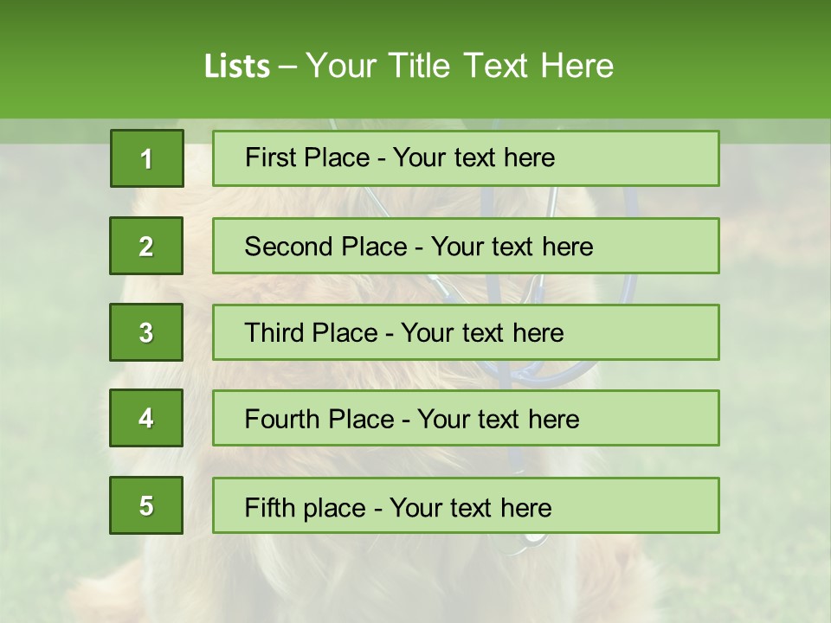Viewport: 831px width, 623px height.
Task: Click the "First Place - Your text here" box
Action: click(466, 158)
